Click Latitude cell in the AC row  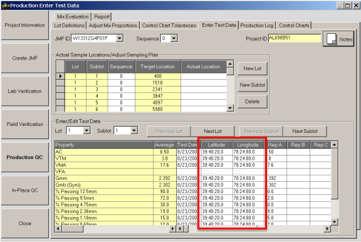(x=216, y=152)
